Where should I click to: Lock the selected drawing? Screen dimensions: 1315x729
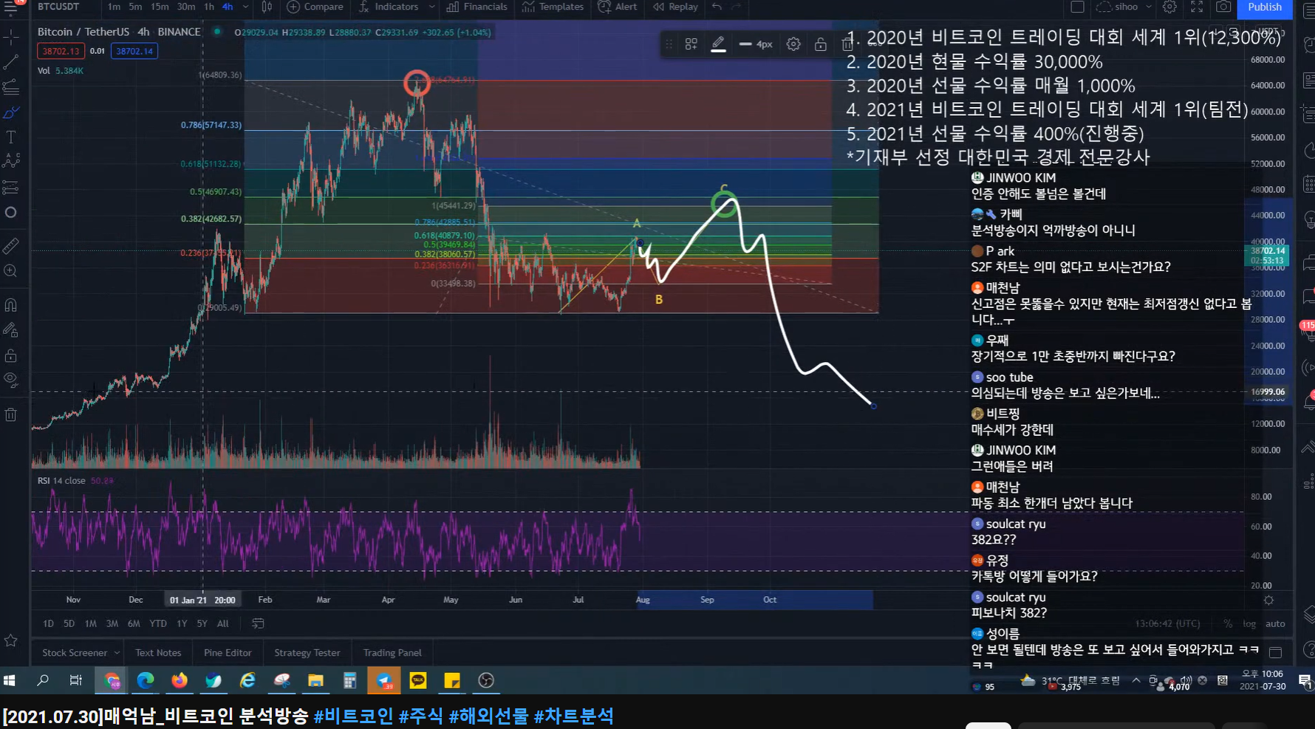820,44
